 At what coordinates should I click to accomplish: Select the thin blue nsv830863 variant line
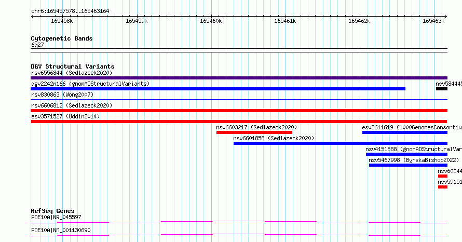click(x=239, y=100)
